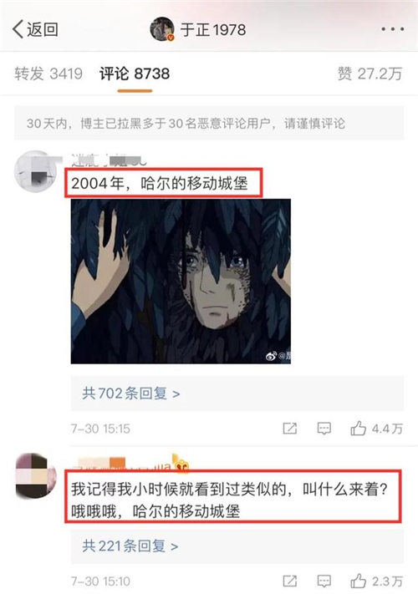Select the 评论 8738 tab

pyautogui.click(x=135, y=74)
